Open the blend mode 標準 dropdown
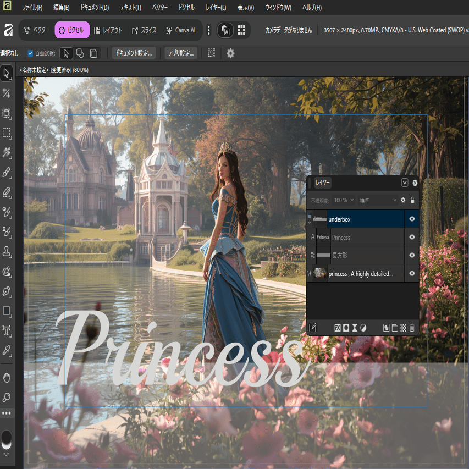469x469 pixels. tap(378, 200)
